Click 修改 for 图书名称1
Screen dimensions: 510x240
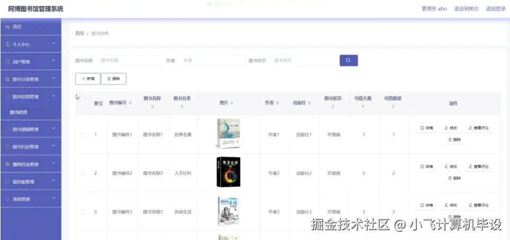point(451,128)
